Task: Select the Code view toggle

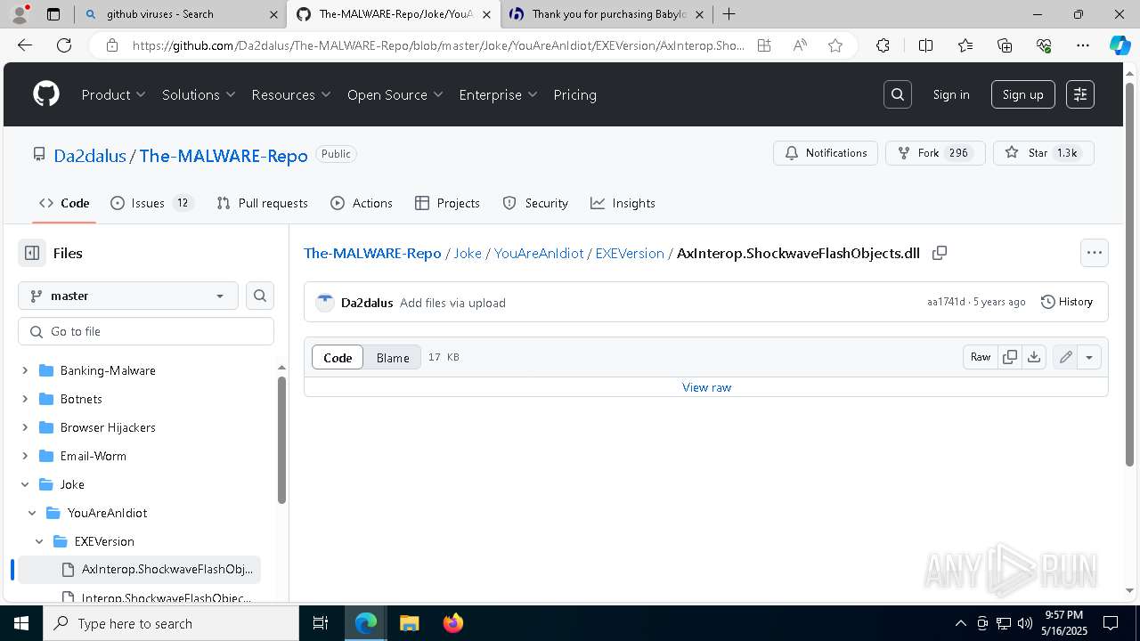Action: (x=338, y=357)
